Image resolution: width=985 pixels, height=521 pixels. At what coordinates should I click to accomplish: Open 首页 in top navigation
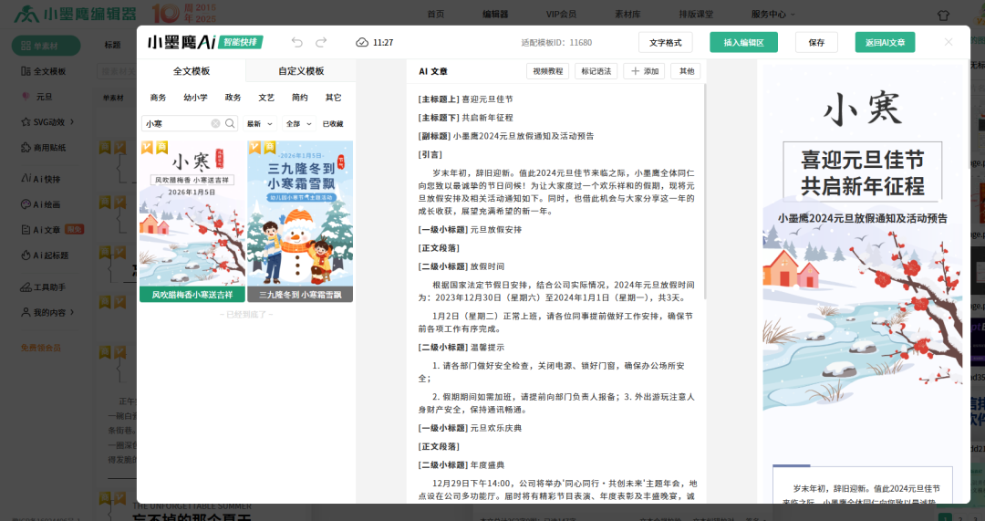(x=435, y=14)
